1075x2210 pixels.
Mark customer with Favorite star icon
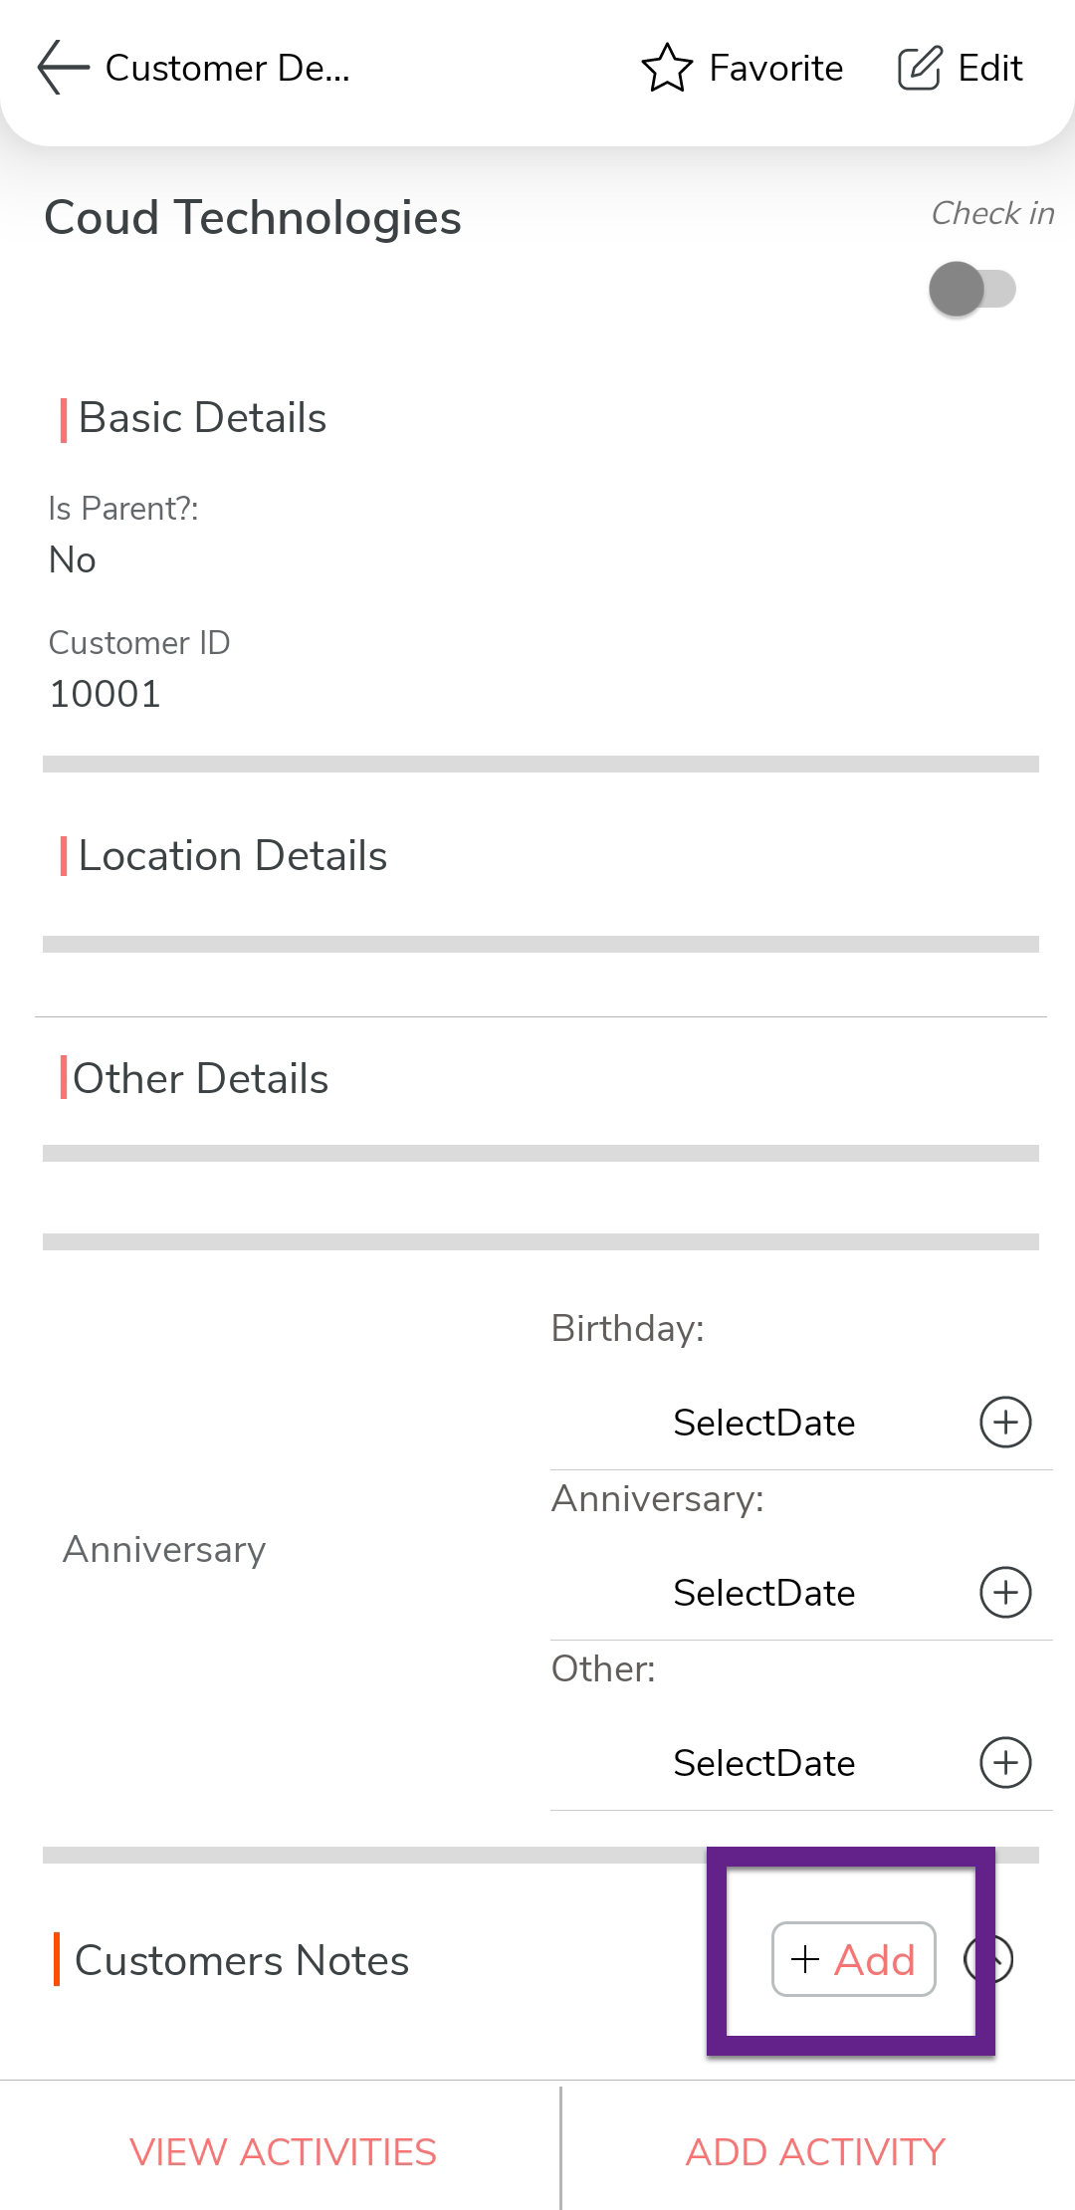click(666, 68)
